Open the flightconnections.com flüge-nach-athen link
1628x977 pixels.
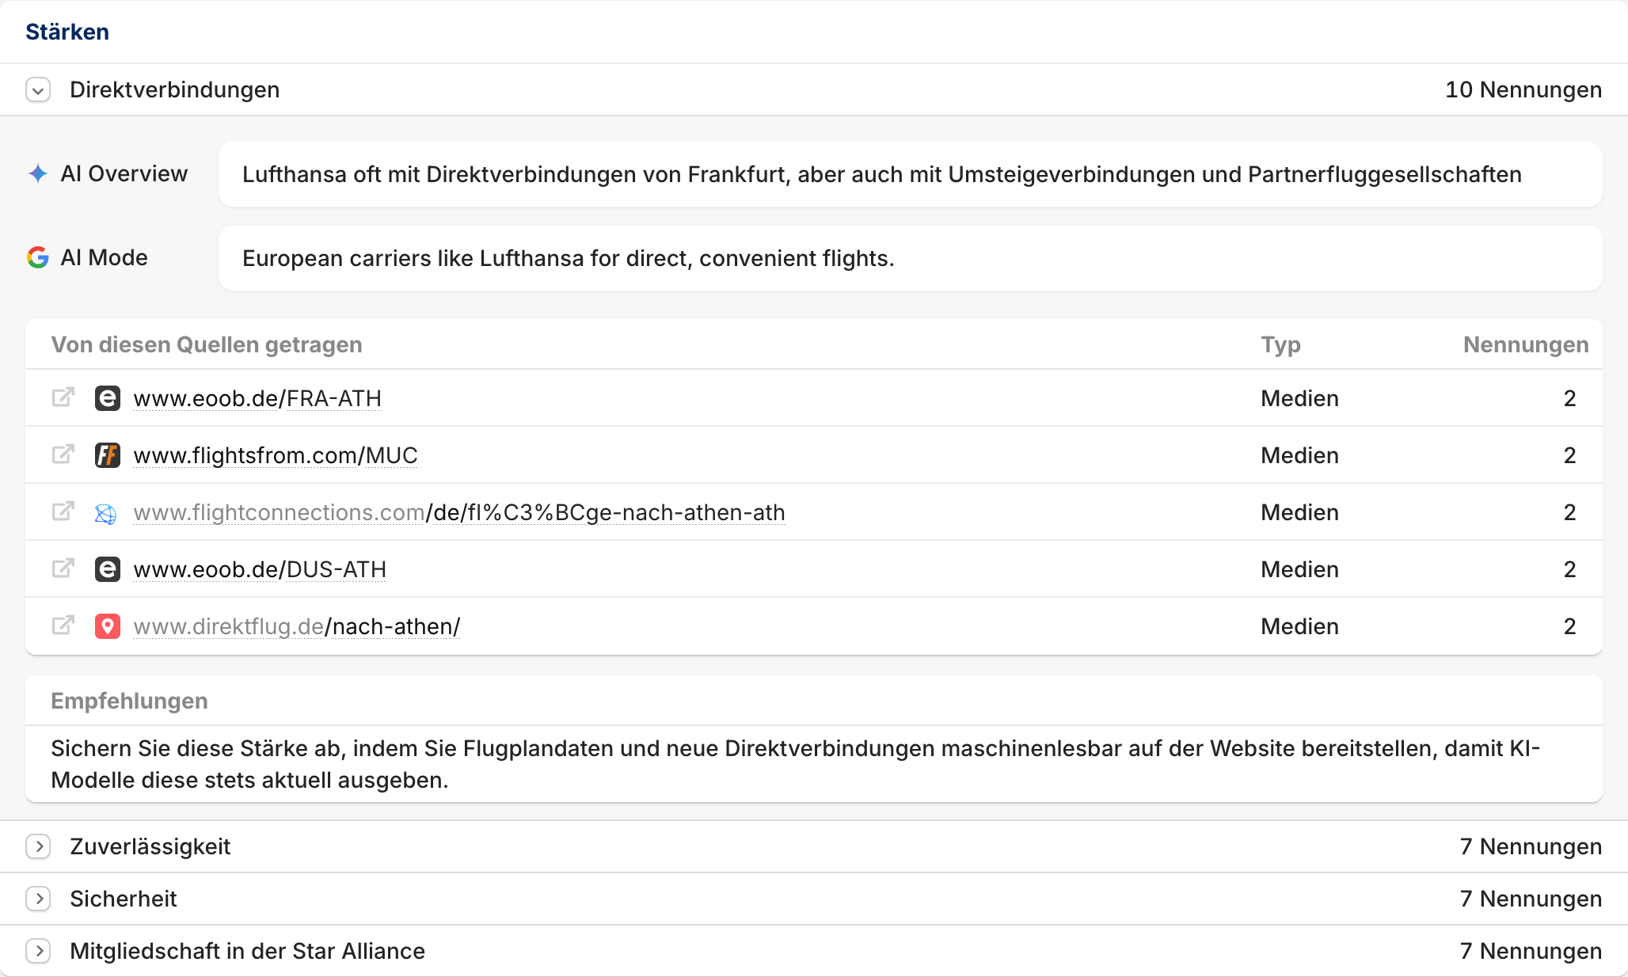pos(459,512)
